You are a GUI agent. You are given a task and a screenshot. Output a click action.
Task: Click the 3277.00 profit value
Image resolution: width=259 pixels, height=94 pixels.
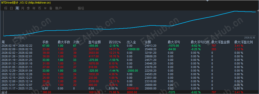(x=94, y=49)
